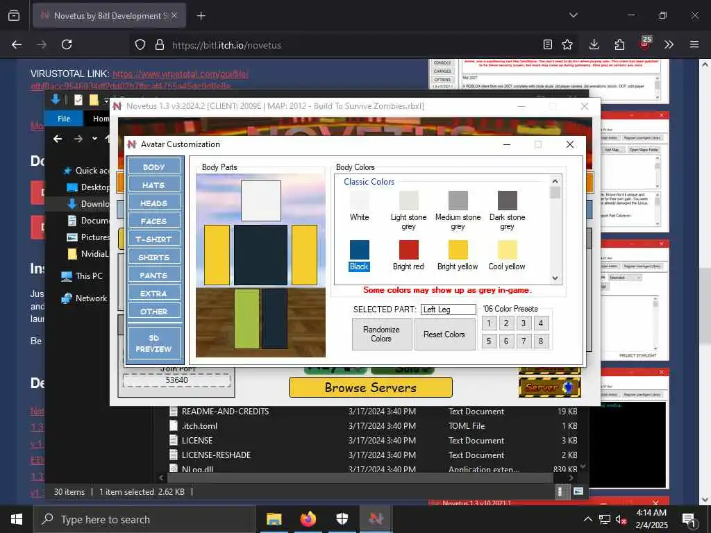
Task: Open Windows Security shield on taskbar
Action: click(342, 519)
